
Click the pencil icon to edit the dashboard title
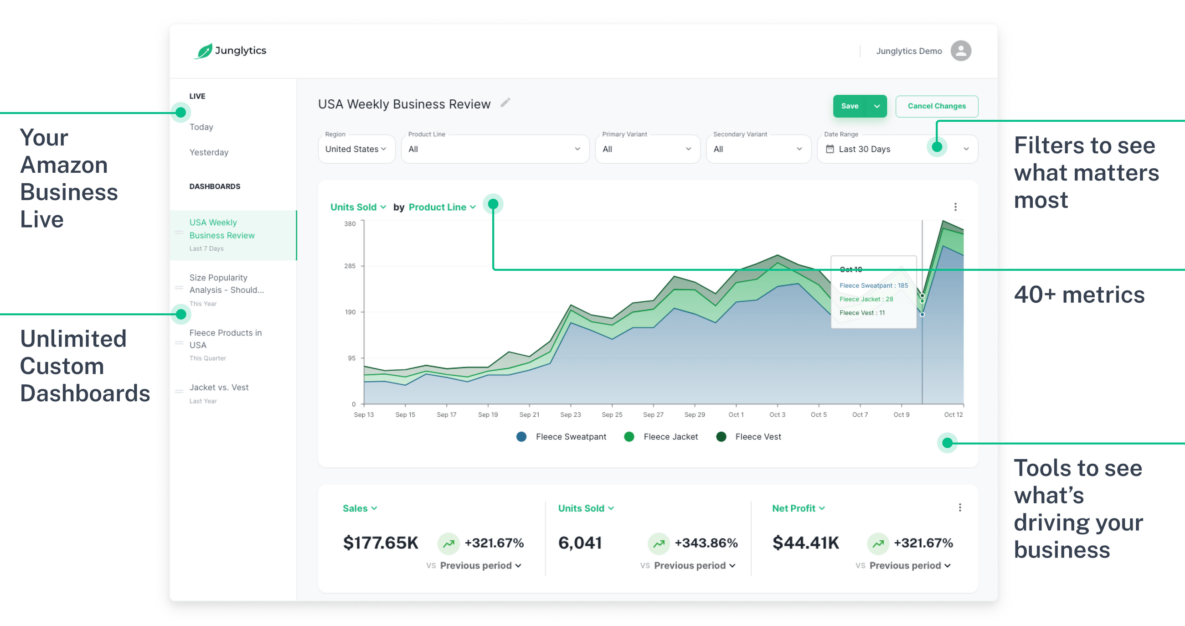505,103
